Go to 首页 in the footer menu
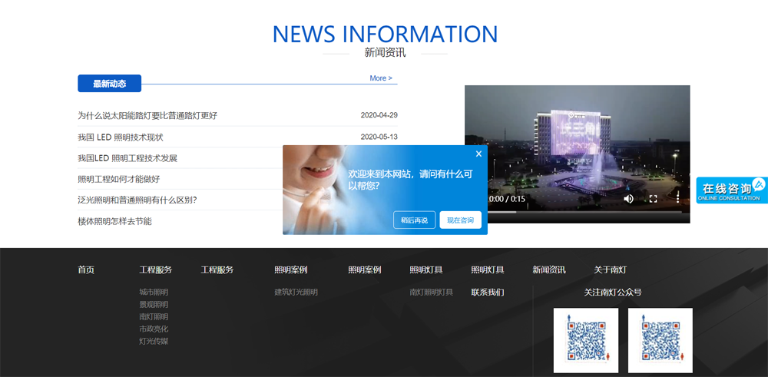The height and width of the screenshot is (377, 768). 86,270
